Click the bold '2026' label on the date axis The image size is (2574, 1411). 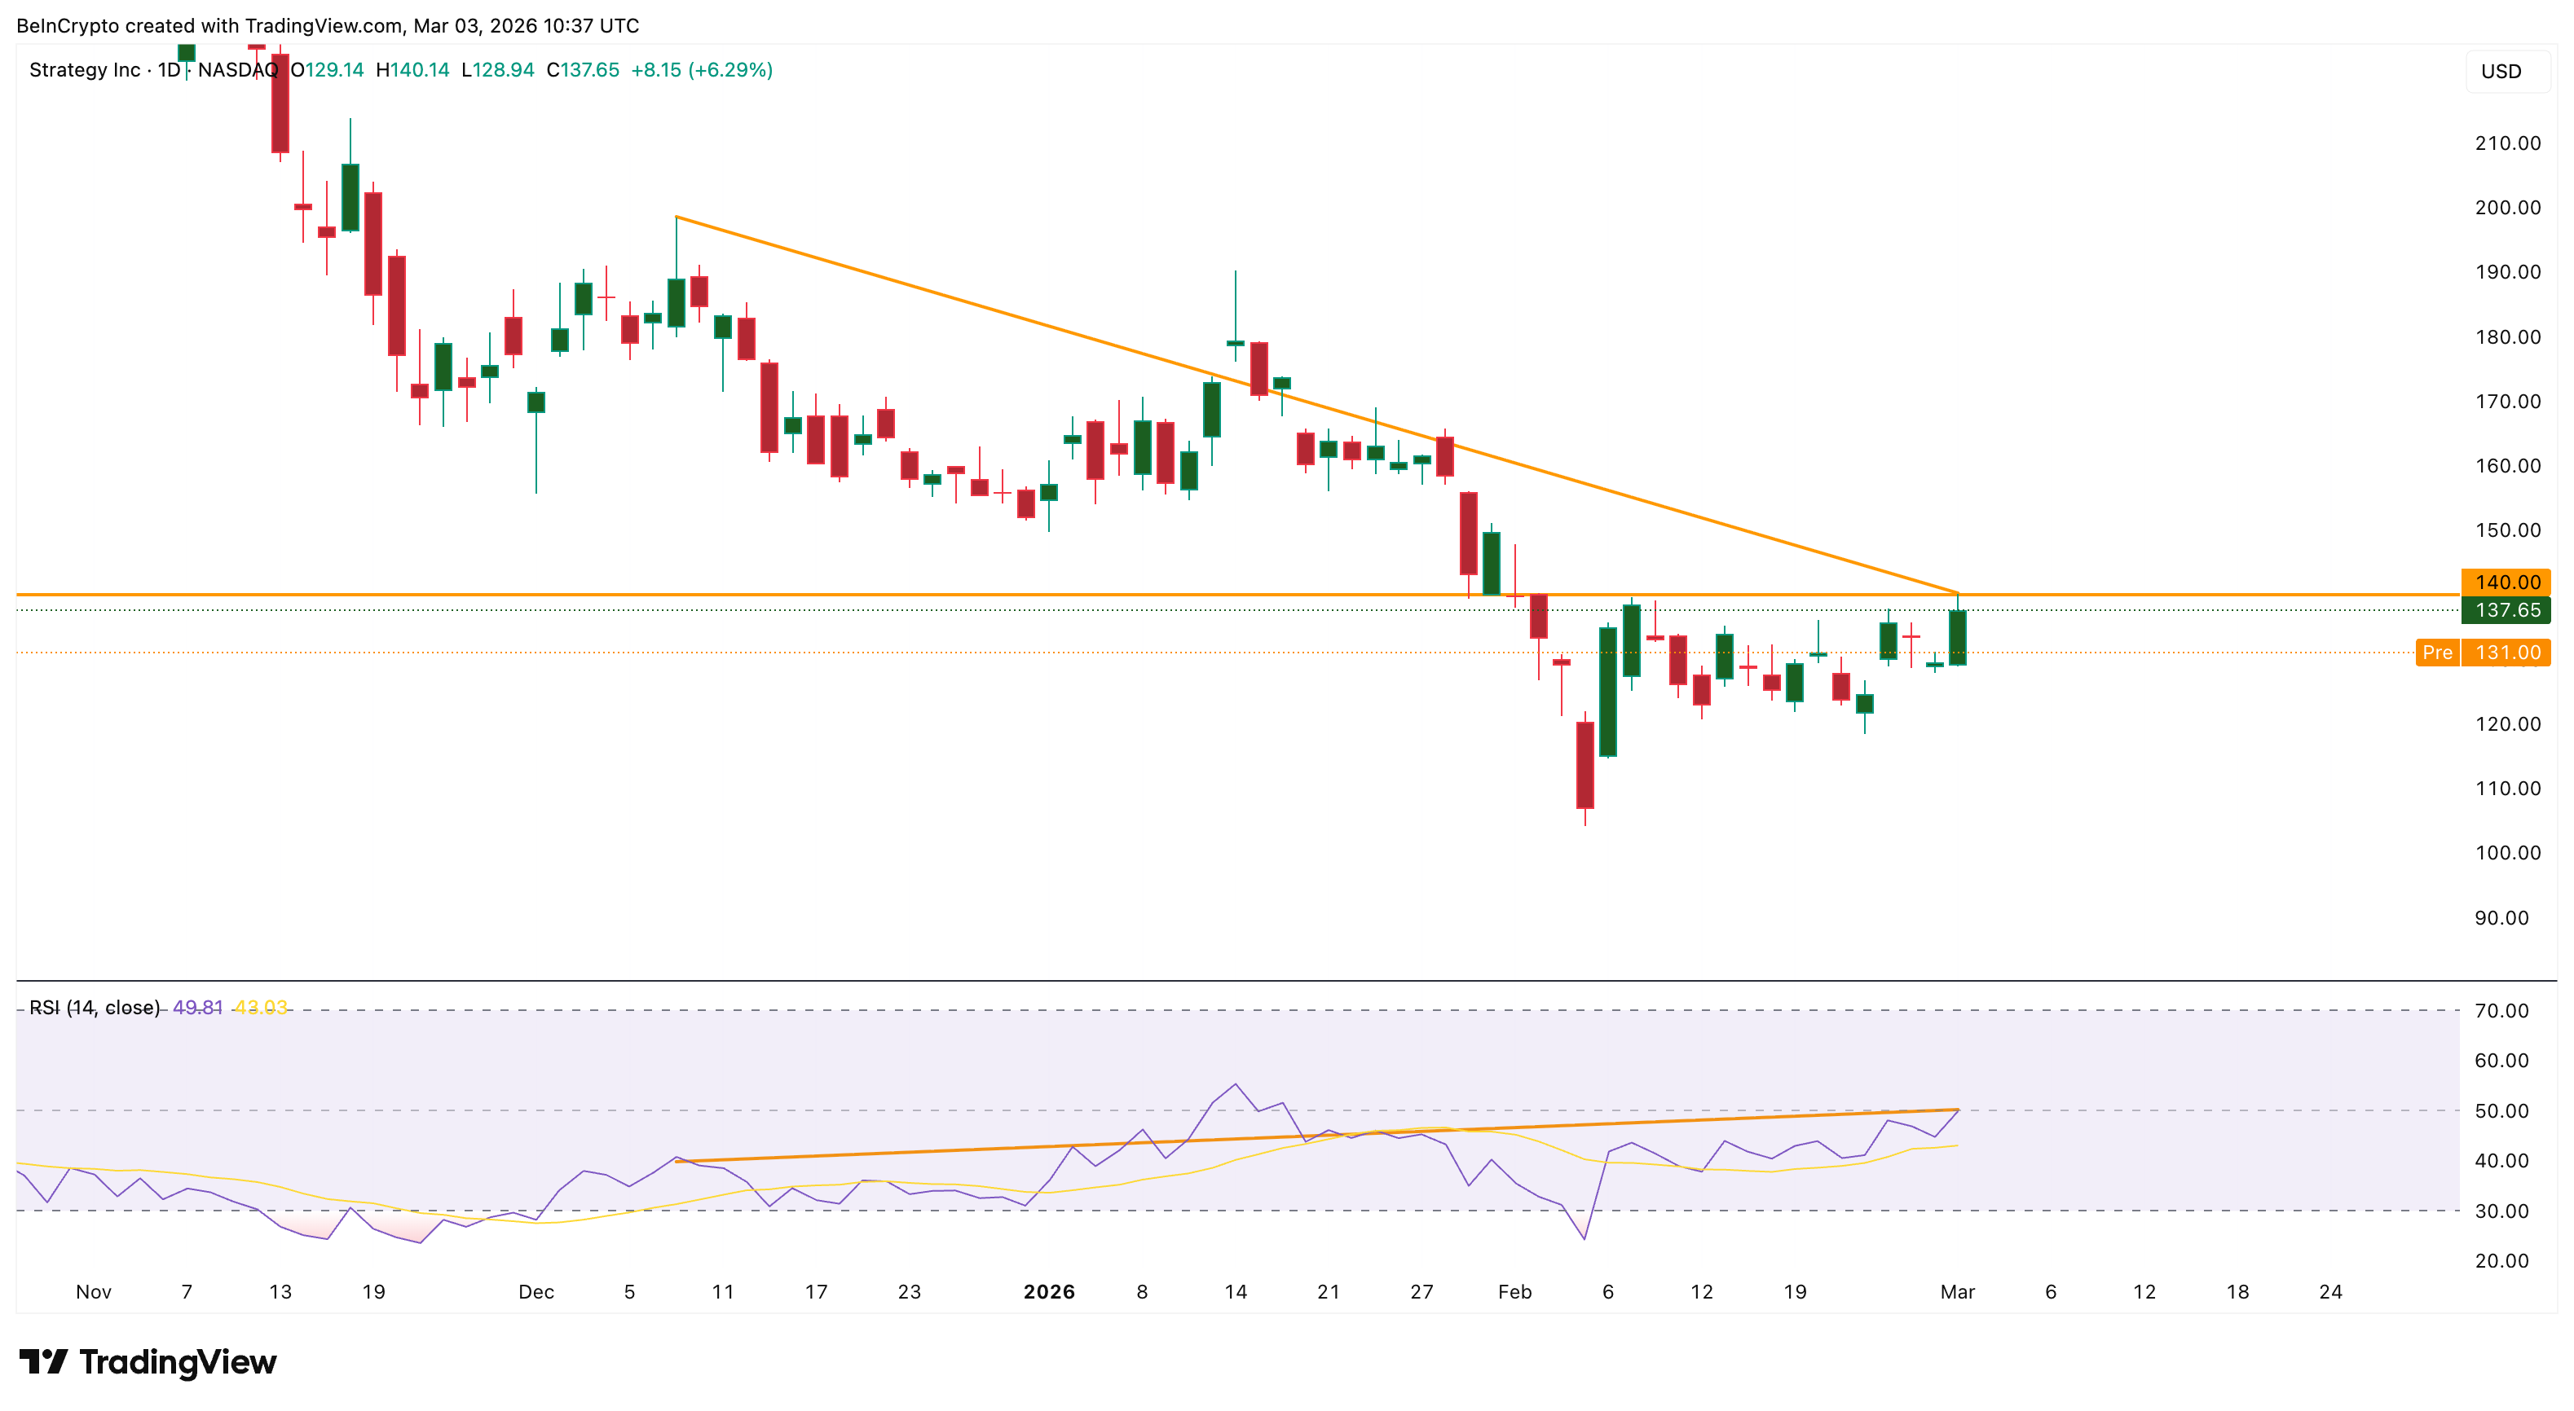point(1047,1291)
